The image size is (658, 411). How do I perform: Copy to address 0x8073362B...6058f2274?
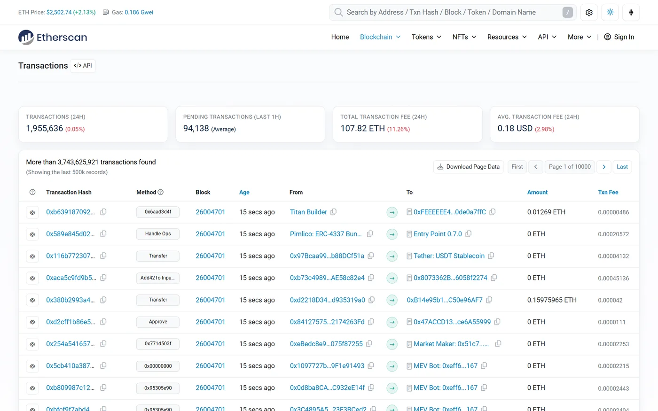[x=494, y=278]
